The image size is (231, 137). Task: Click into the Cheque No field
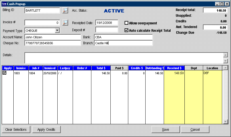tap(52, 43)
